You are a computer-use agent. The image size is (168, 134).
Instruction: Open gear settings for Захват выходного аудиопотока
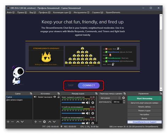(x=93, y=103)
